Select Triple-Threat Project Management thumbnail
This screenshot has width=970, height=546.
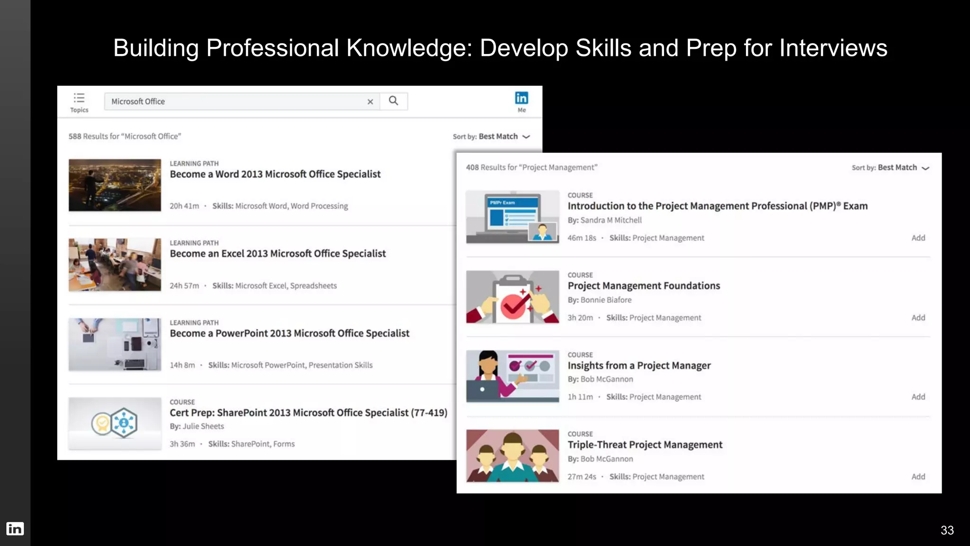[x=512, y=456]
